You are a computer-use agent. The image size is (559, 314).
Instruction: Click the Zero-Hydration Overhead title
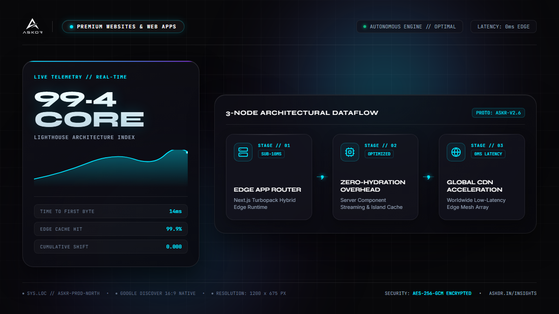(x=373, y=186)
